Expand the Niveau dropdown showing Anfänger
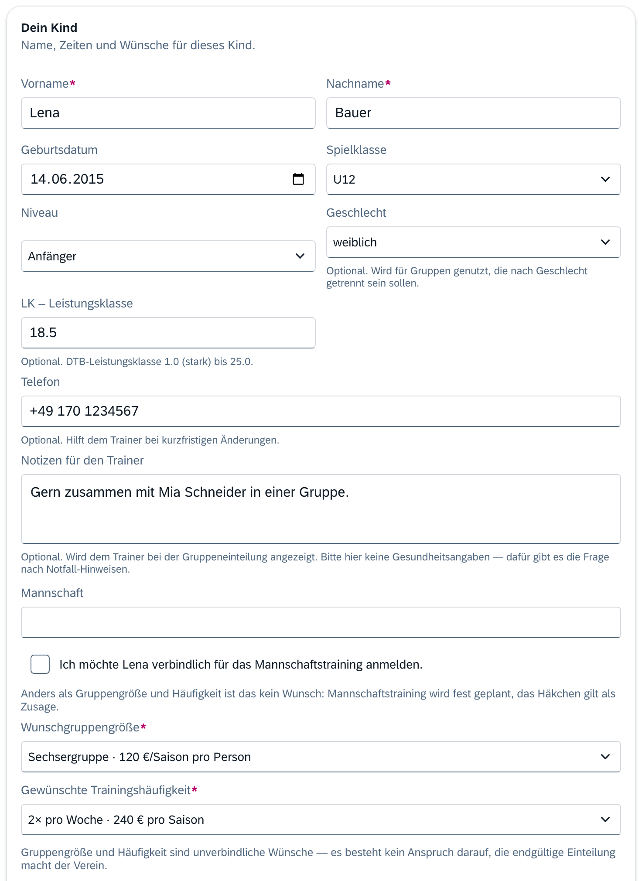642x881 pixels. click(168, 256)
